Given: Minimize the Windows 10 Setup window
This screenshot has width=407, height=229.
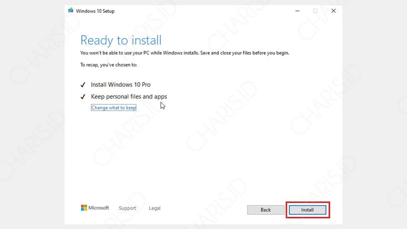Looking at the screenshot, I should coord(297,11).
